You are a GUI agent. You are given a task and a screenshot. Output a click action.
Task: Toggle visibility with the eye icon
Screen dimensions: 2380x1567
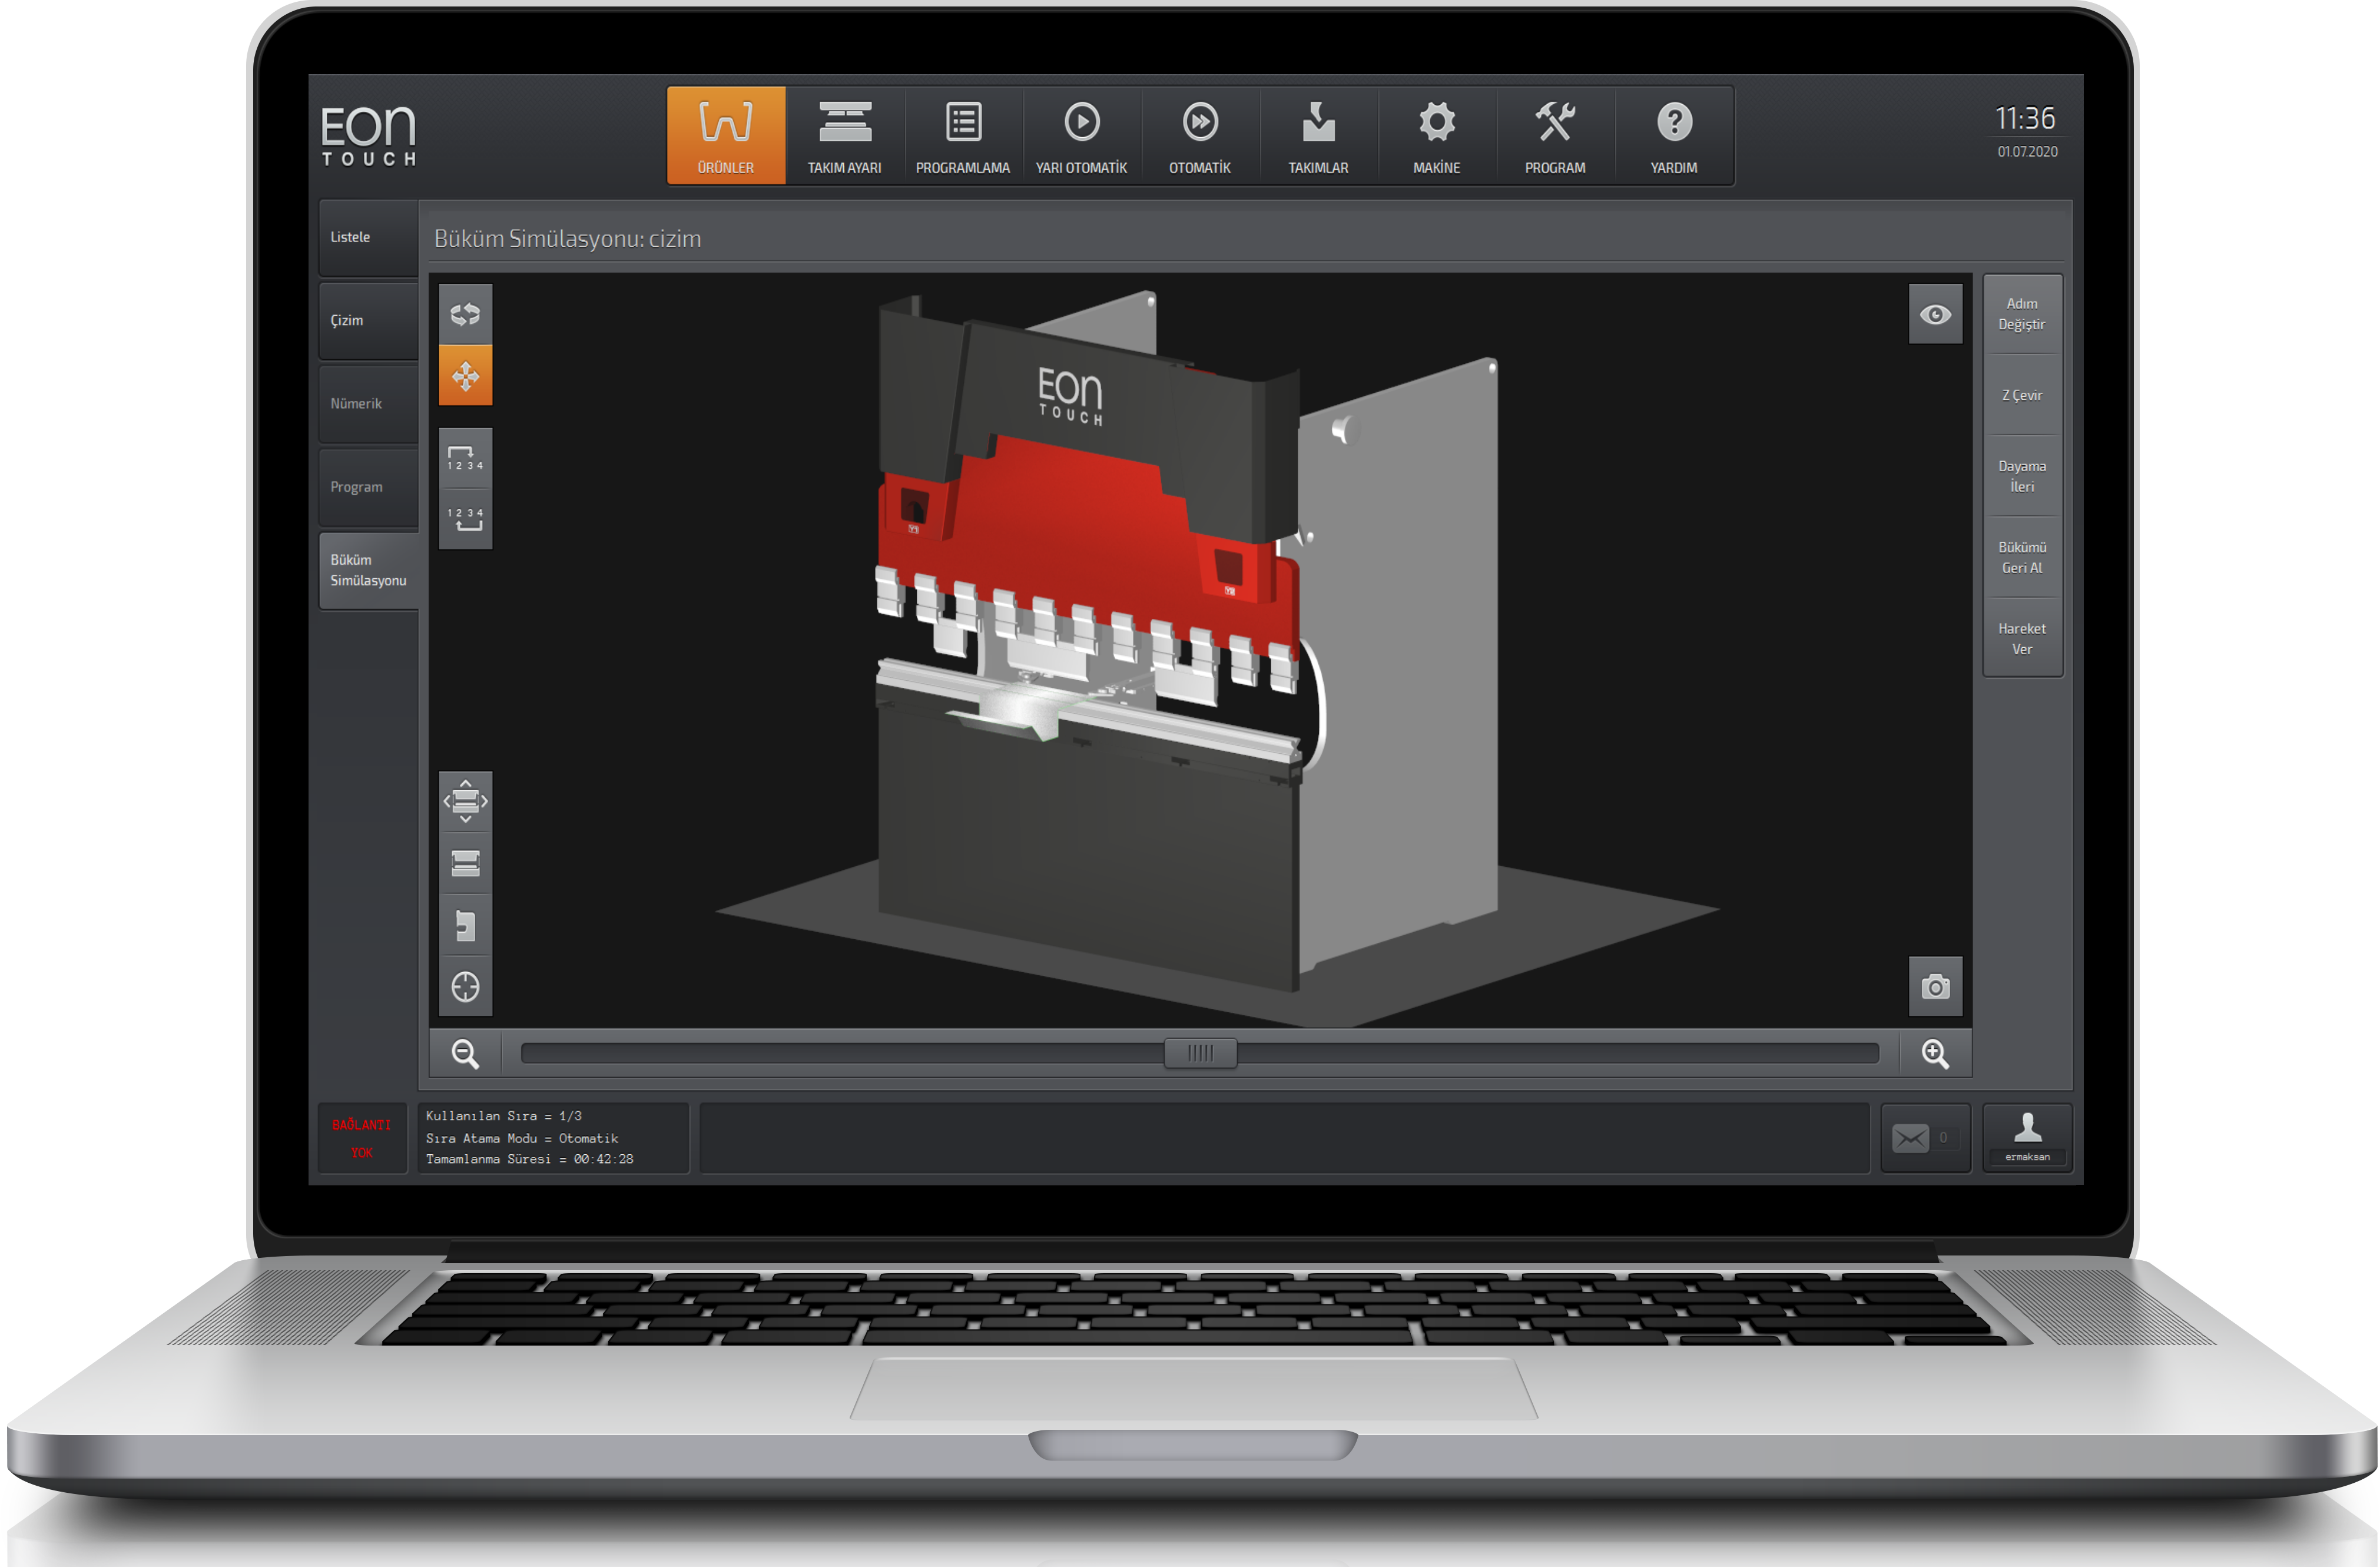tap(1935, 315)
